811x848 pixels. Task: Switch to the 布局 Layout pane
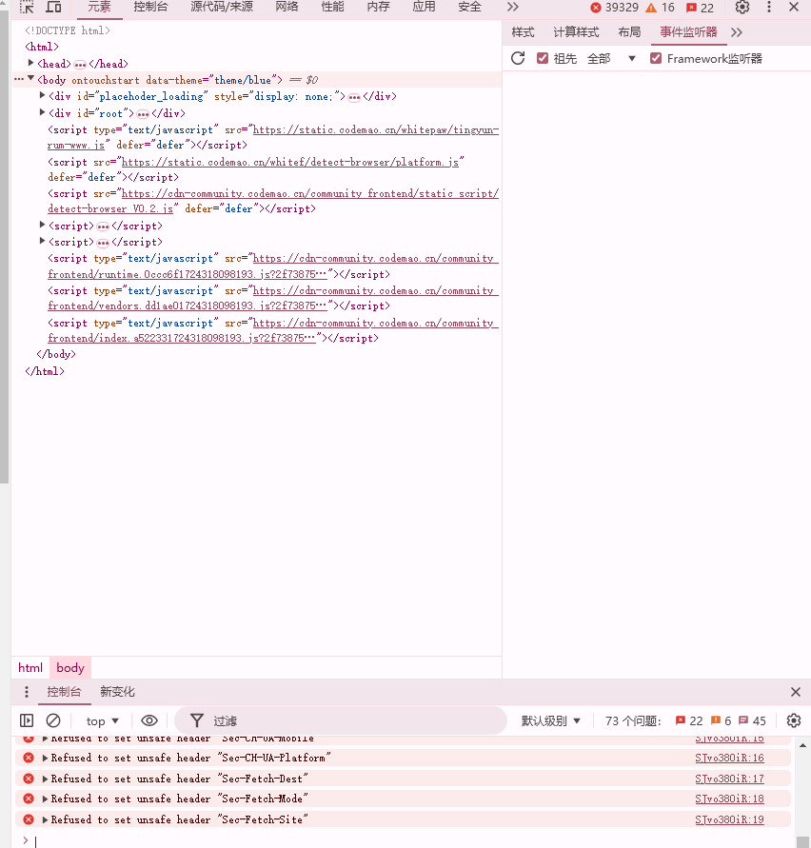629,32
